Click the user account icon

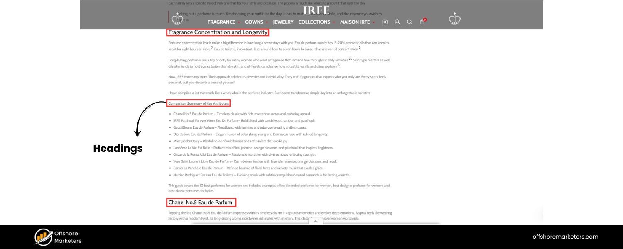point(397,22)
